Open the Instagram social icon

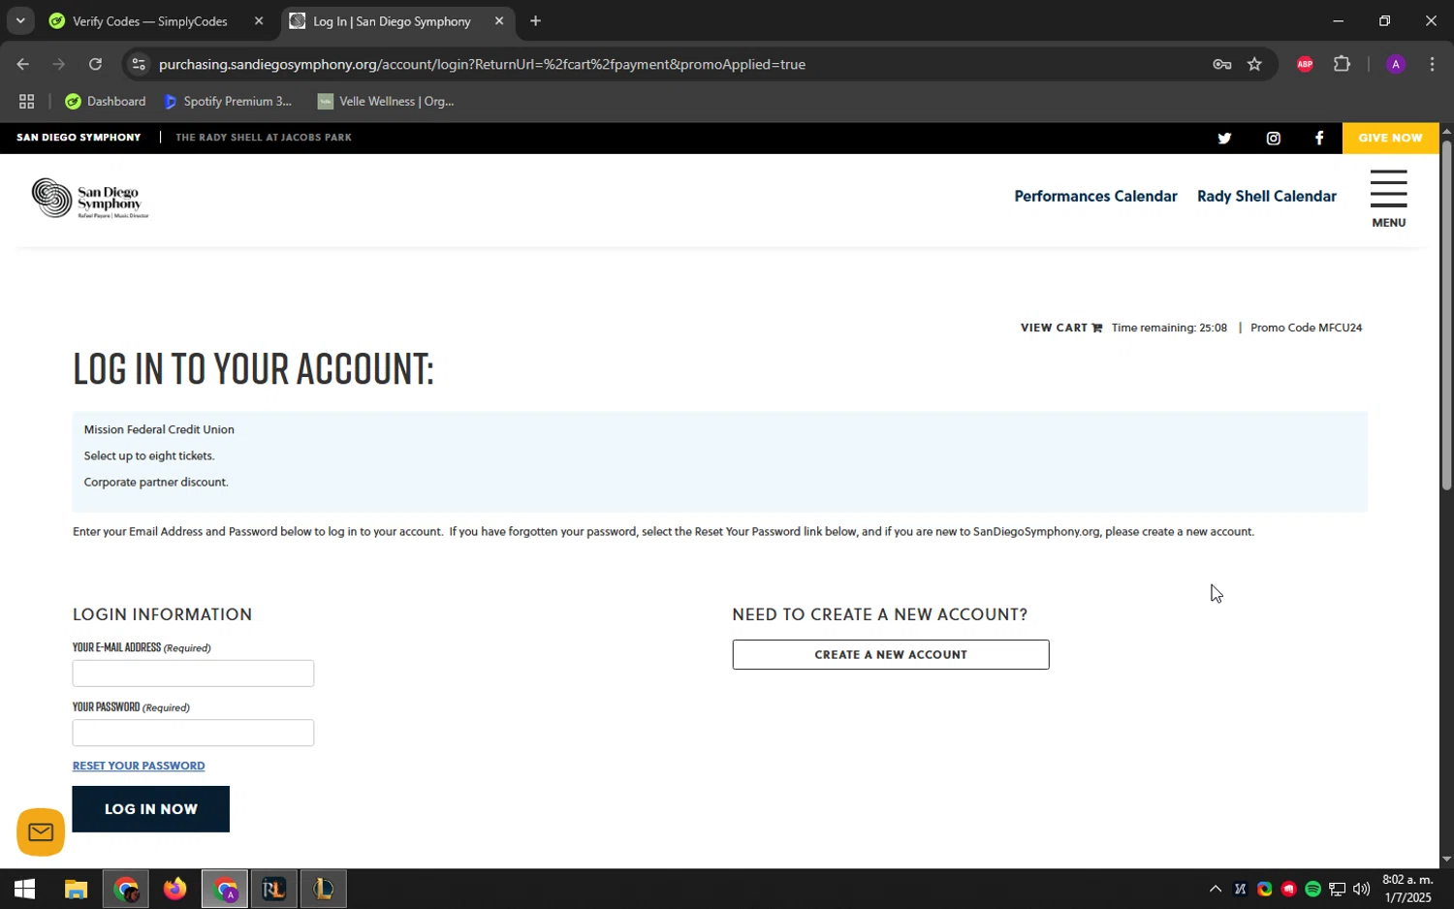click(1274, 139)
